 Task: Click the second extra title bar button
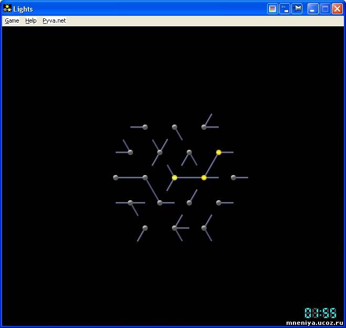[284, 9]
